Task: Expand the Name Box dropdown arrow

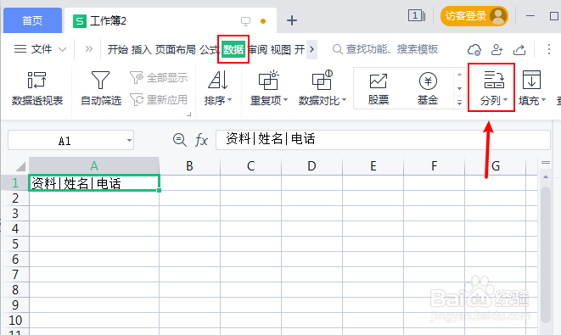Action: (x=129, y=140)
